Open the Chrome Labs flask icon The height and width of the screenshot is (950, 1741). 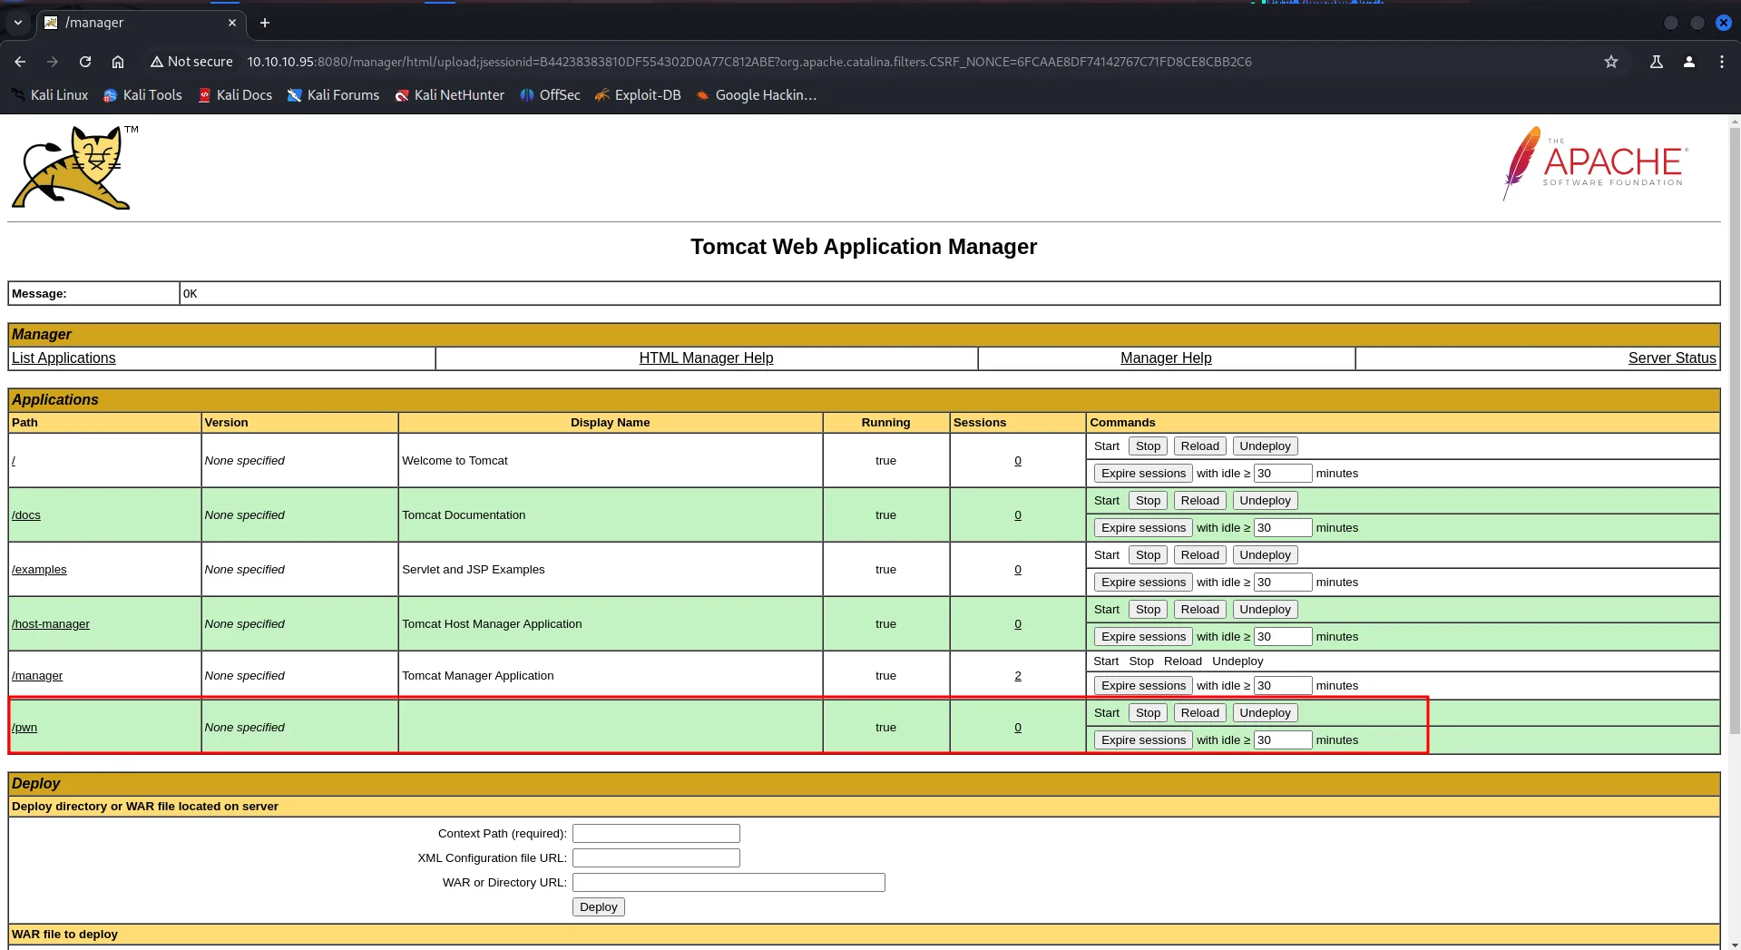tap(1657, 62)
